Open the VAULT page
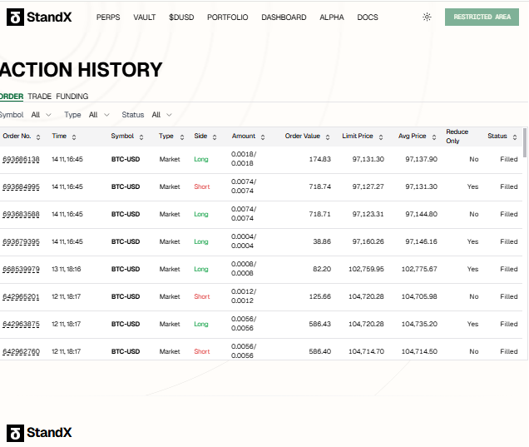Viewport: 529px width, 447px height. point(145,17)
